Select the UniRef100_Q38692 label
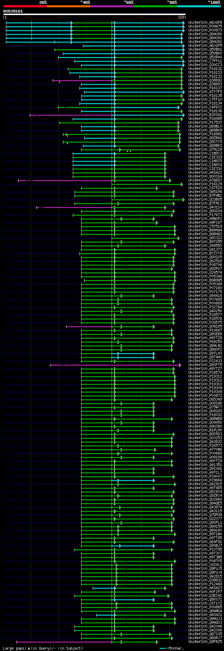 click(x=205, y=80)
